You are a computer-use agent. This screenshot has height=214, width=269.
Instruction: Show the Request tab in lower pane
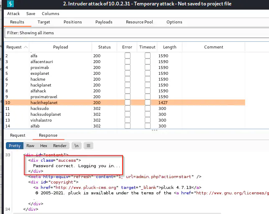coord(18,135)
